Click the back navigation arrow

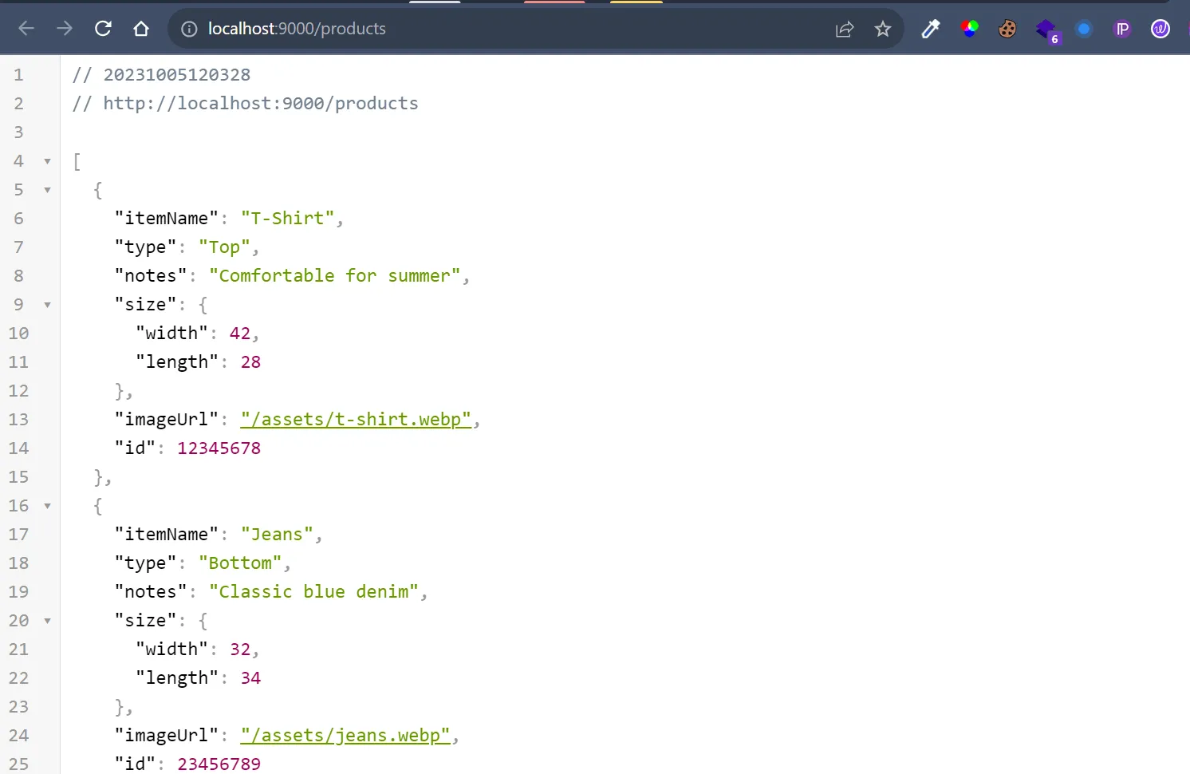(x=26, y=29)
